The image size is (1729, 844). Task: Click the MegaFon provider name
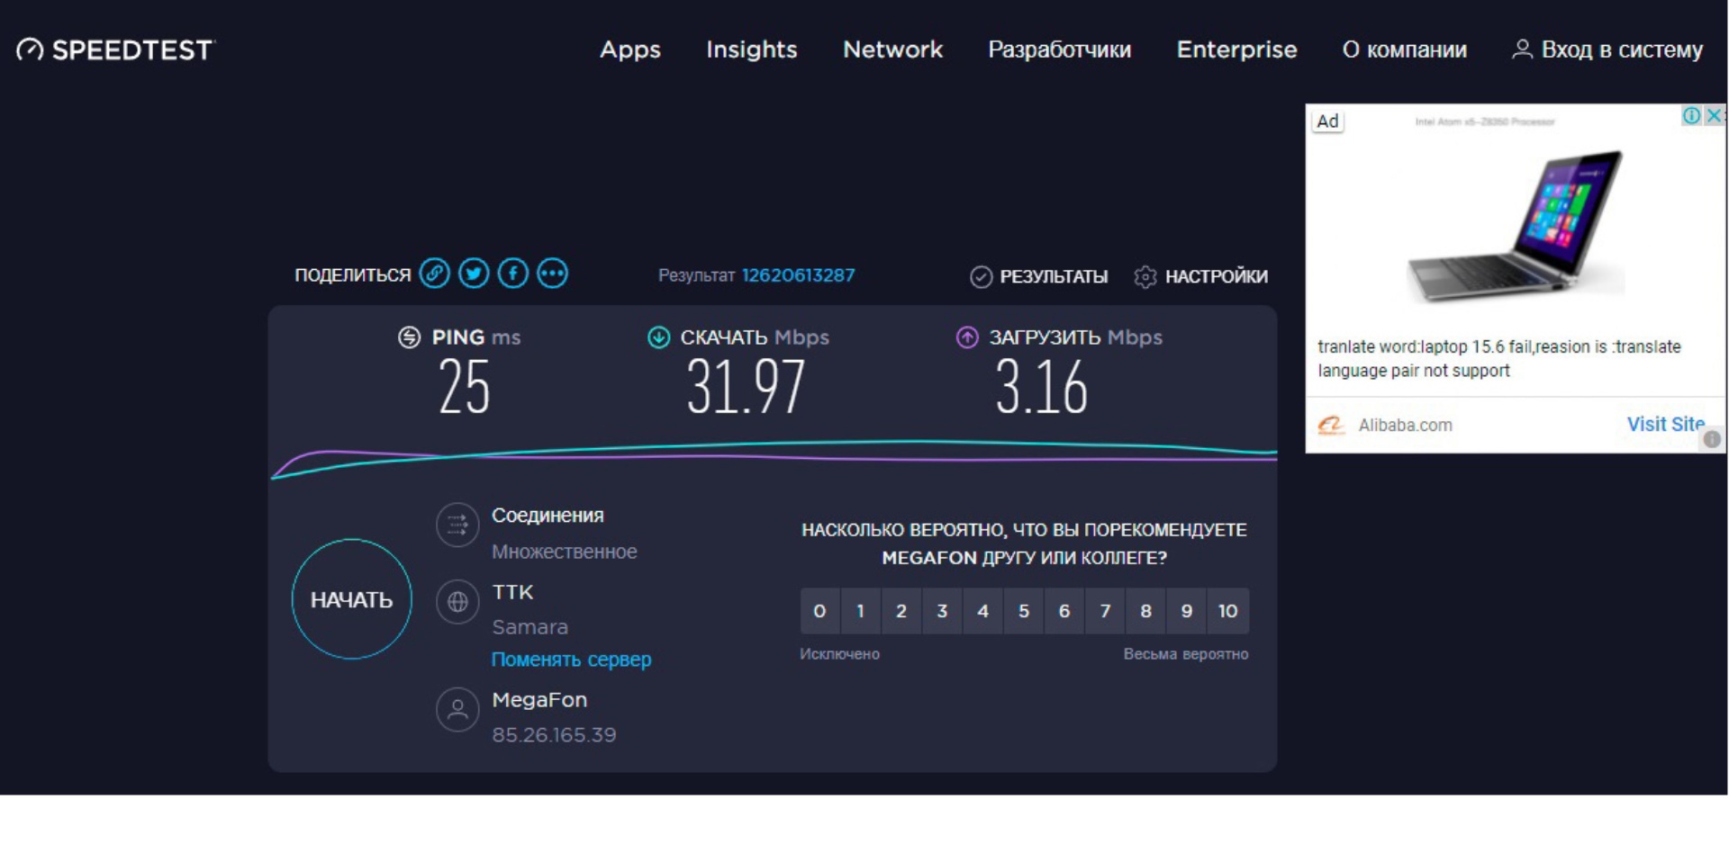coord(539,699)
